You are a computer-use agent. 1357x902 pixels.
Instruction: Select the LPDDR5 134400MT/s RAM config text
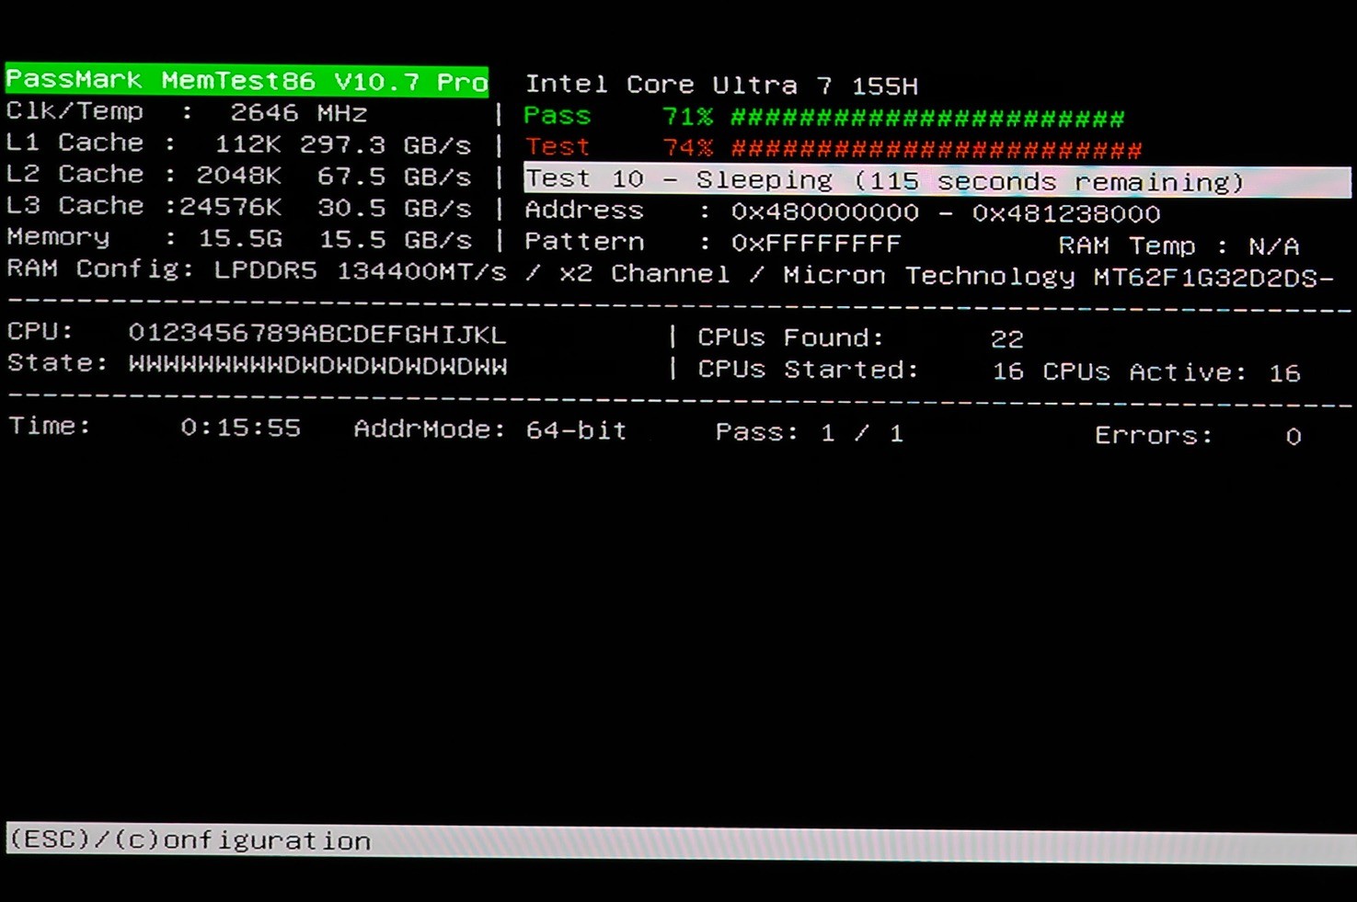tap(360, 272)
